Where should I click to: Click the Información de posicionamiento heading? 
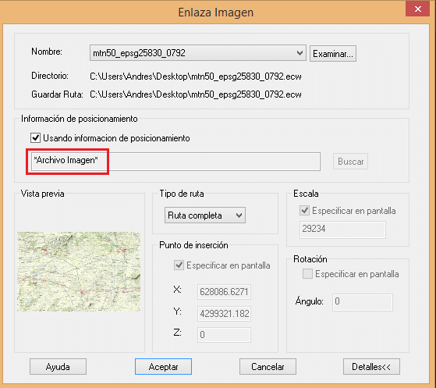pyautogui.click(x=80, y=119)
